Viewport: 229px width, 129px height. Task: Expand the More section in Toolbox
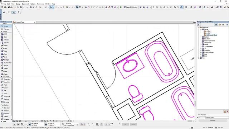2,121
